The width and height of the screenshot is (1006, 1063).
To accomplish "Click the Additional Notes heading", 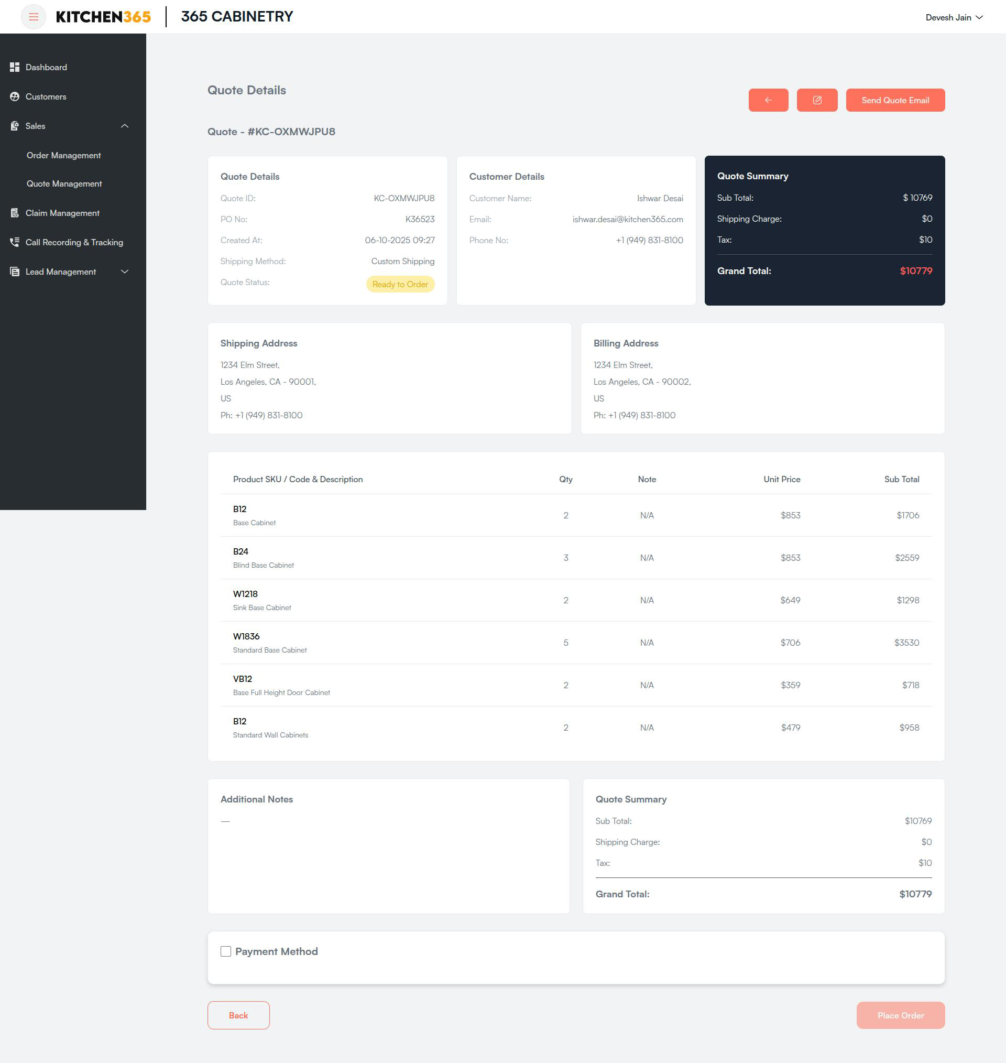I will [256, 799].
